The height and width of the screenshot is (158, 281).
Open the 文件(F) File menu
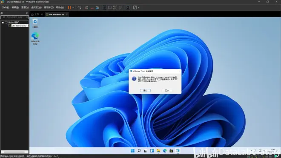pos(6,8)
